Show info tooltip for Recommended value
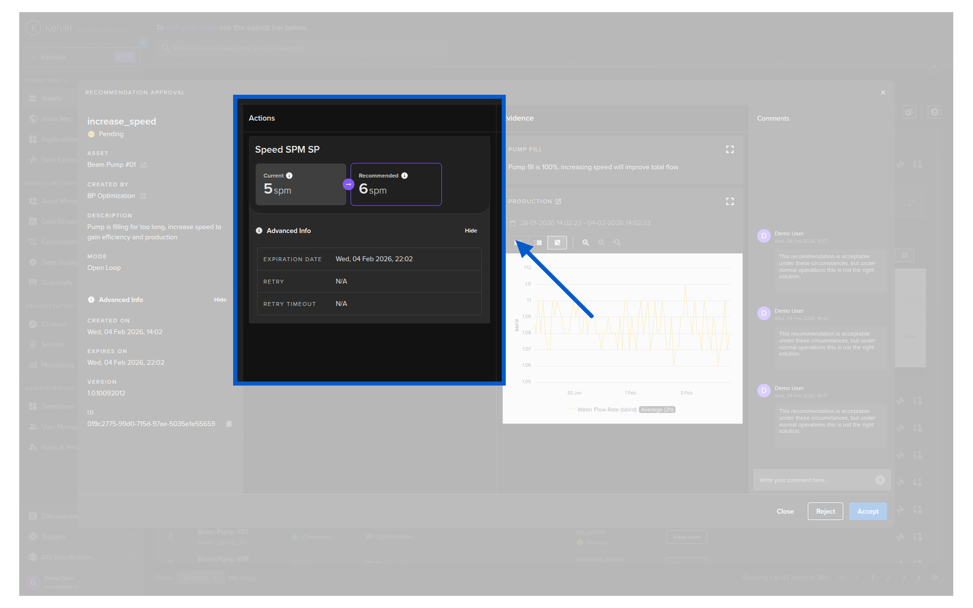 [x=404, y=176]
